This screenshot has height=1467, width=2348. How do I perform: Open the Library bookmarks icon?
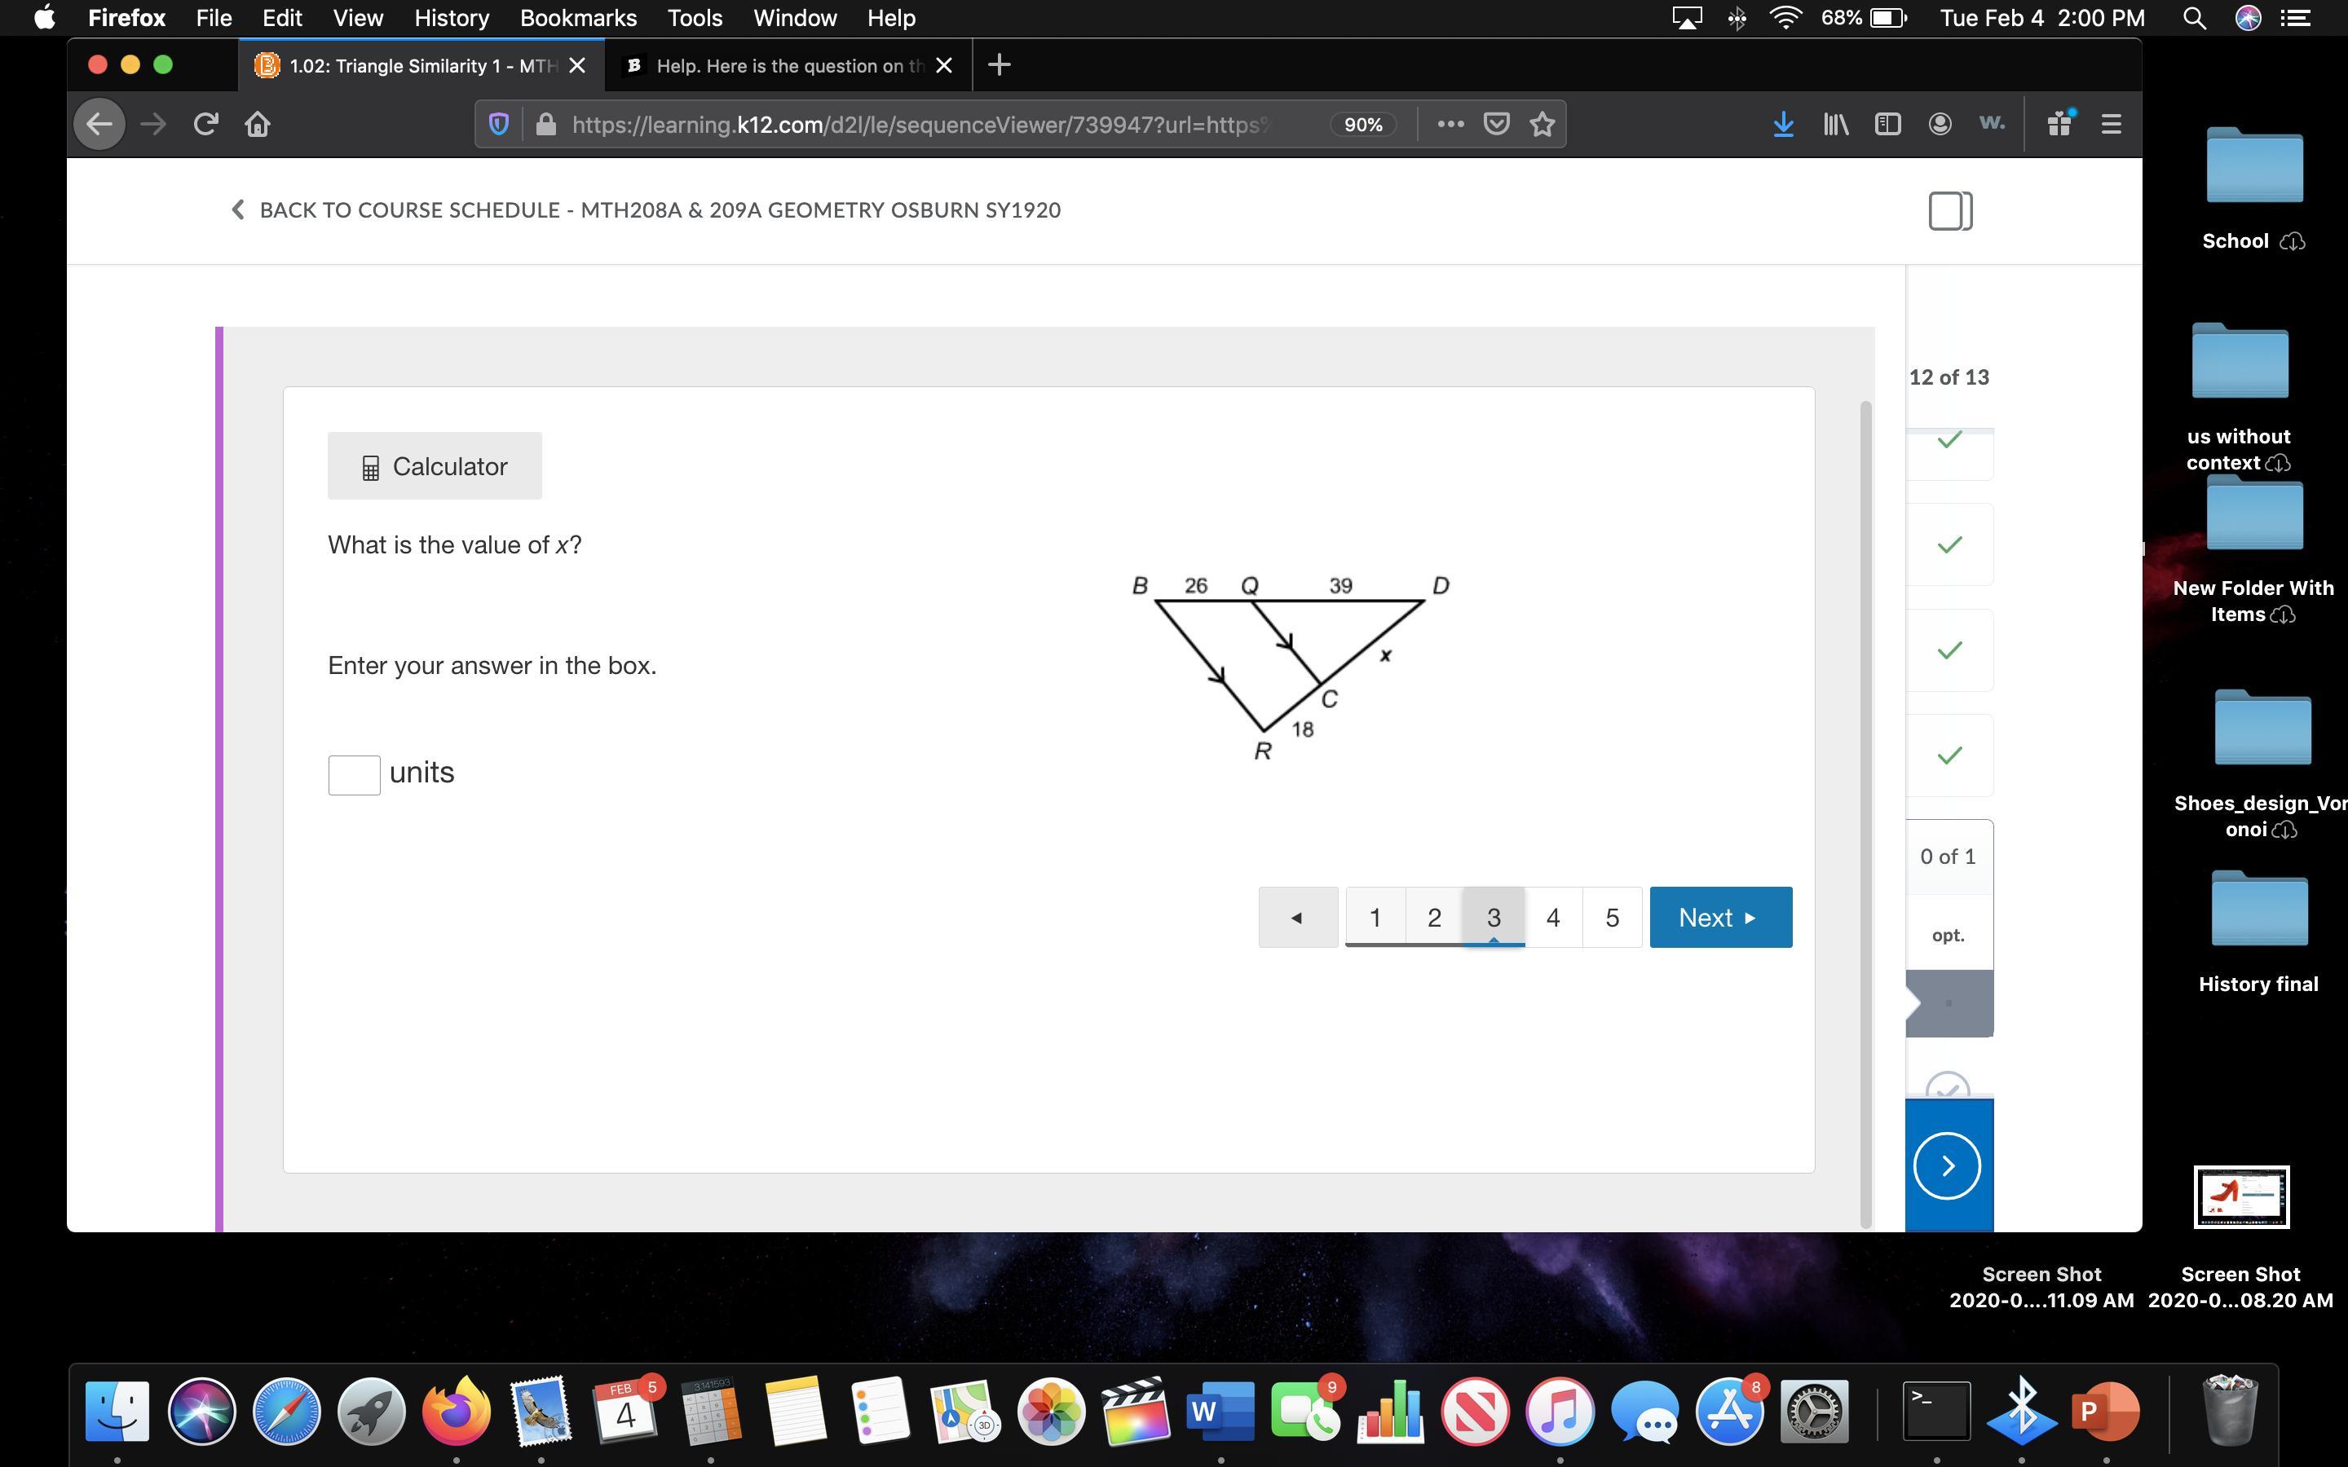1834,124
